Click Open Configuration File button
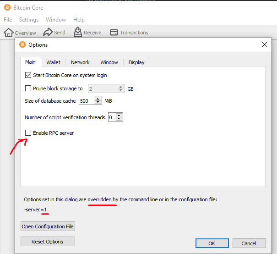 (48, 226)
